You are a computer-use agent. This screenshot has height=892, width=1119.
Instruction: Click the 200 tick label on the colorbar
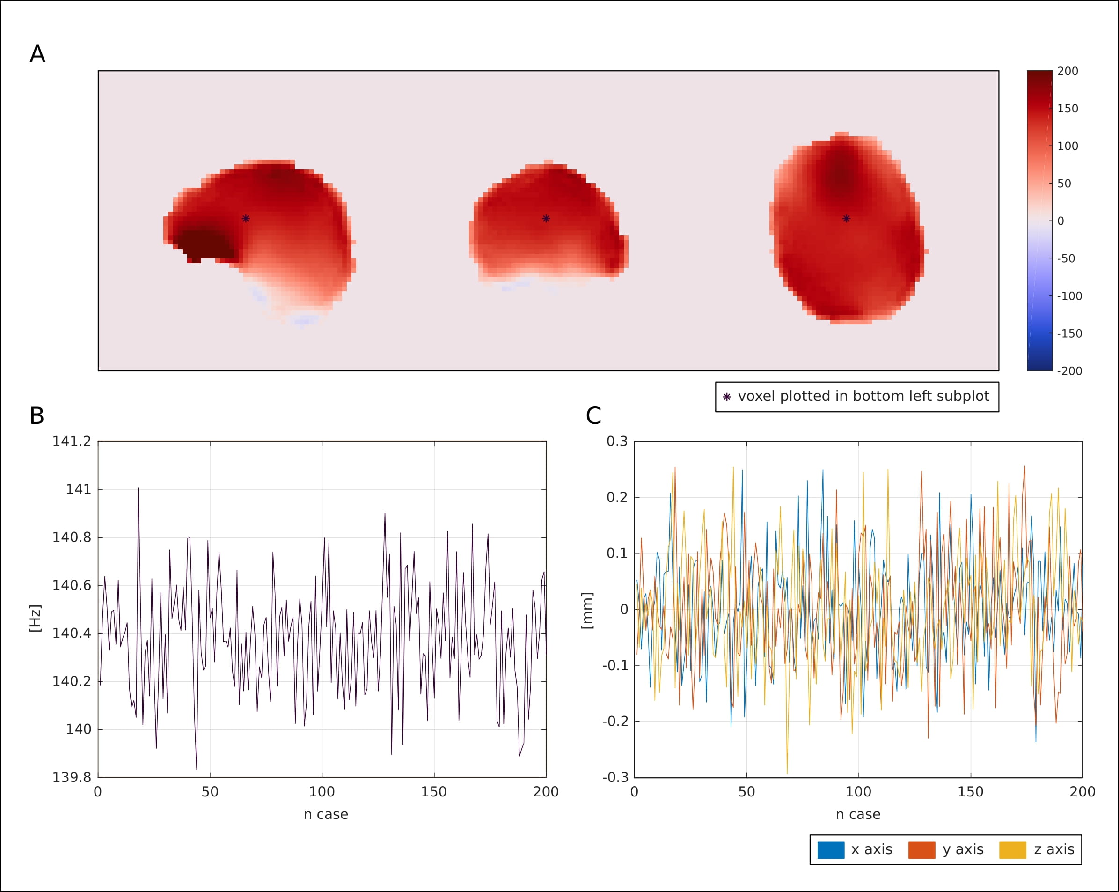1067,71
